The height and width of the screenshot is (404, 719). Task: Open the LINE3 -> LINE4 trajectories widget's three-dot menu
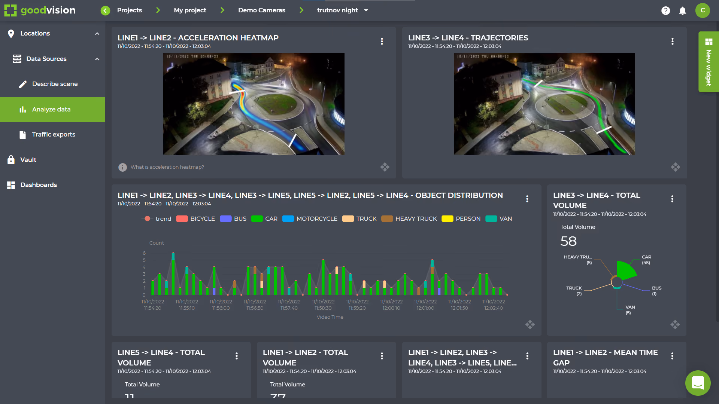[x=673, y=41]
